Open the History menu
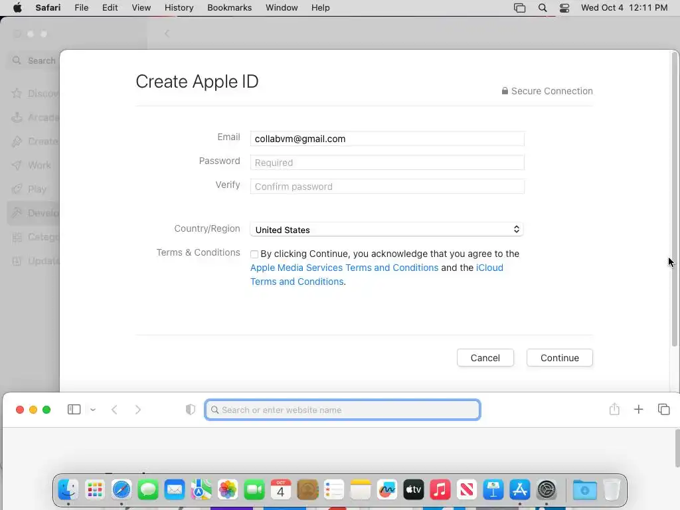The height and width of the screenshot is (510, 680). [179, 8]
